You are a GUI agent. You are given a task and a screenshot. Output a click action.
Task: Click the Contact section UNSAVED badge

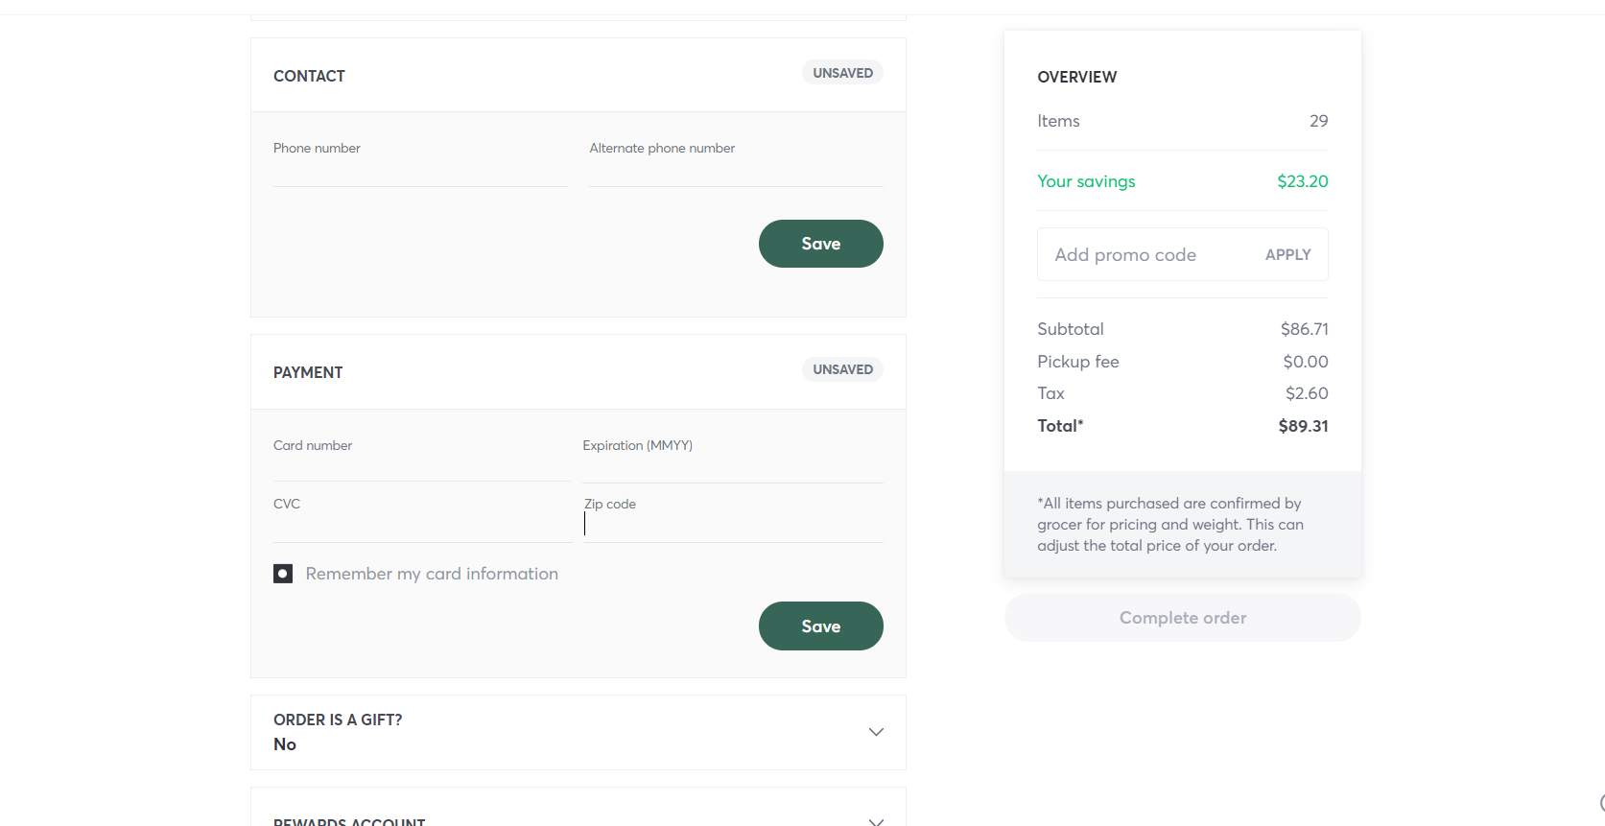click(x=842, y=73)
